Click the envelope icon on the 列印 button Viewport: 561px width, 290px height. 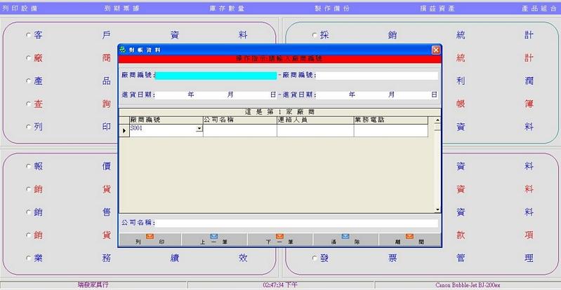coord(149,236)
